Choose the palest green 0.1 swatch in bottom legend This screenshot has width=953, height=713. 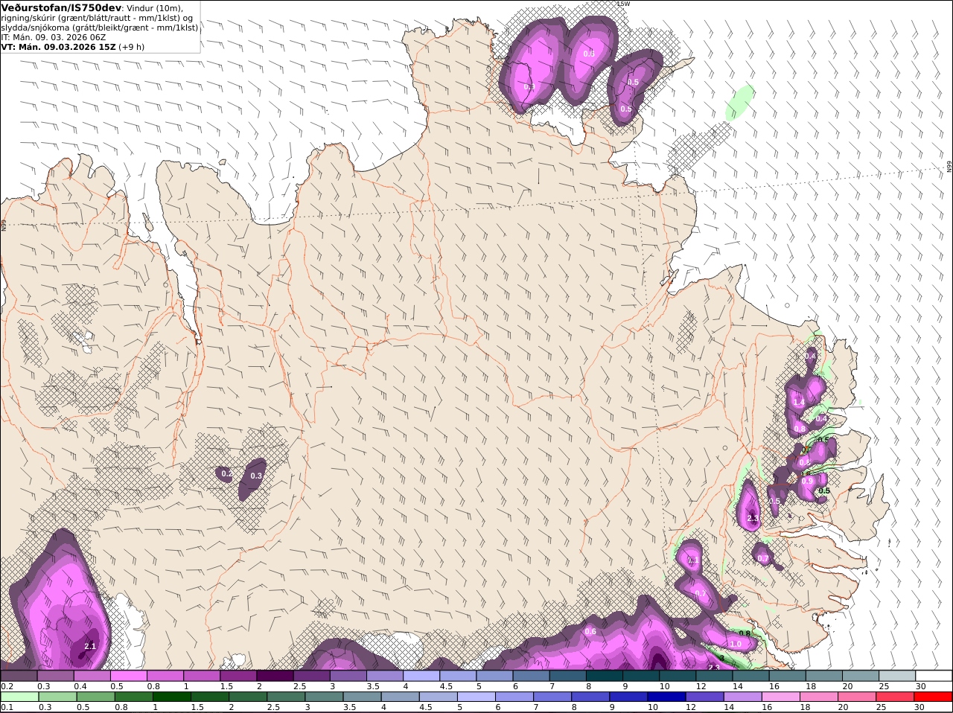19,697
